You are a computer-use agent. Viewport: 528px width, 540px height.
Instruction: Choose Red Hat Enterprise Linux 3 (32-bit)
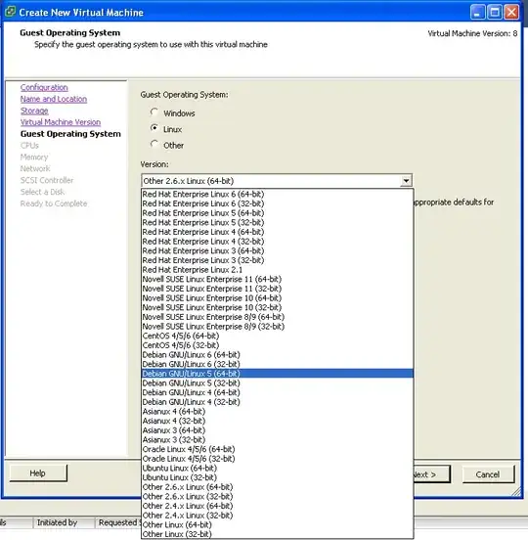pos(277,260)
